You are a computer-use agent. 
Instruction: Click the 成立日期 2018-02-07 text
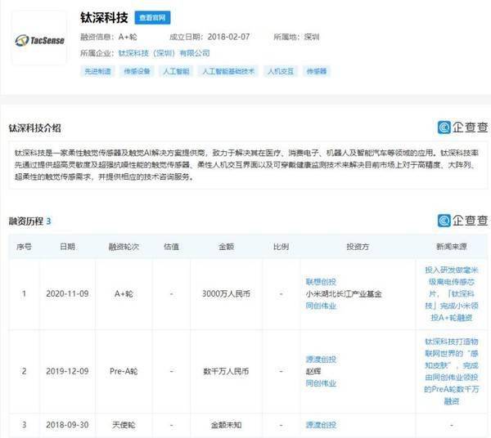coord(209,37)
